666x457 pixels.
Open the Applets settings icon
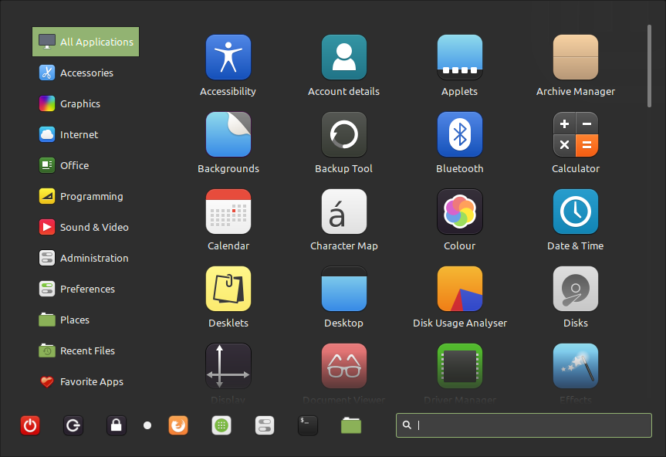pyautogui.click(x=460, y=57)
